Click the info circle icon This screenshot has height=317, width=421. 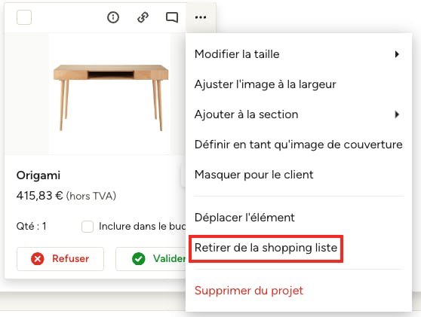[113, 17]
